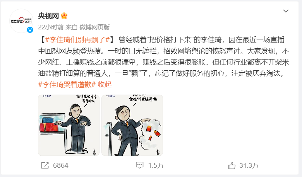302x177 pixels.
Task: Open second cartoon thumbnail with red envelopes
Action: [132, 125]
